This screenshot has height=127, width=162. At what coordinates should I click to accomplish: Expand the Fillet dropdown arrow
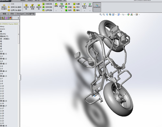tap(56, 11)
